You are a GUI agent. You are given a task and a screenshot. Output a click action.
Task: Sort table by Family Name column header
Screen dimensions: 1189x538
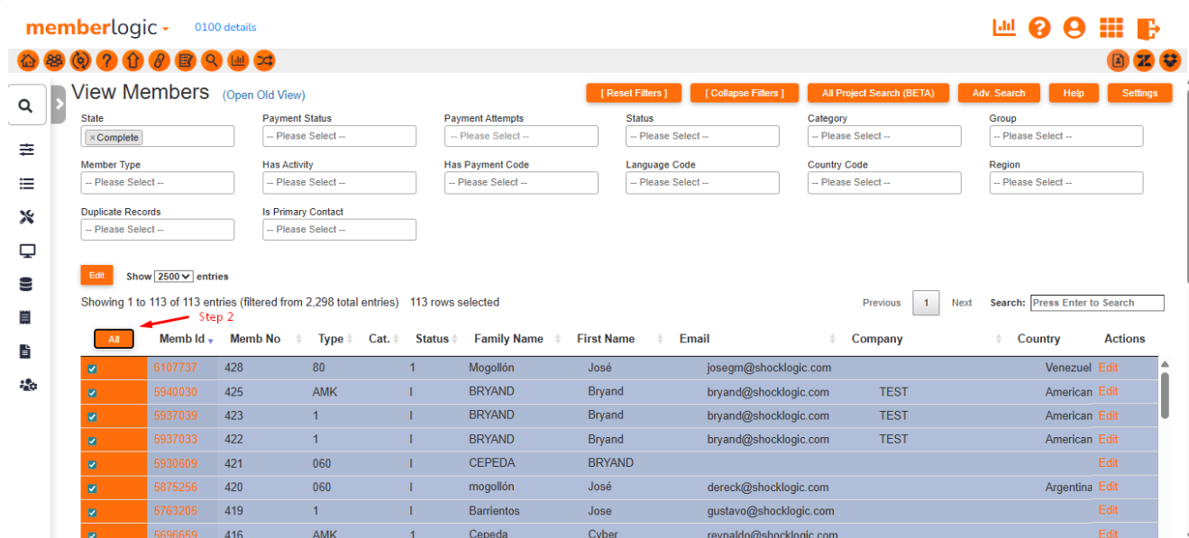pyautogui.click(x=508, y=339)
